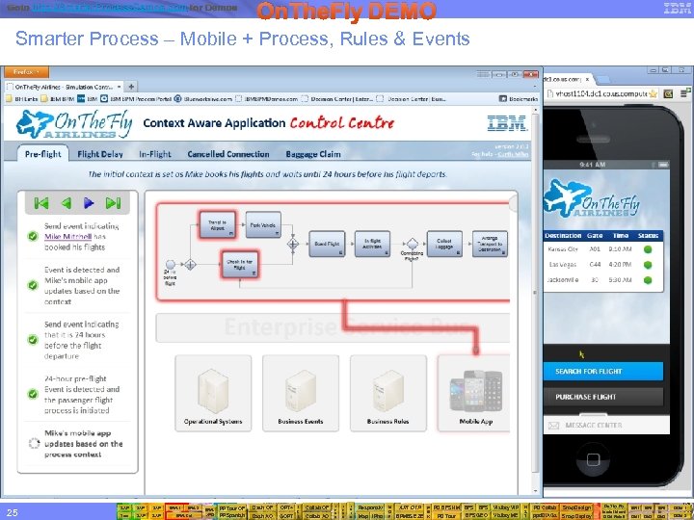
Task: Tap SEARCH FOR FLIGHT on the phone
Action: tap(603, 372)
